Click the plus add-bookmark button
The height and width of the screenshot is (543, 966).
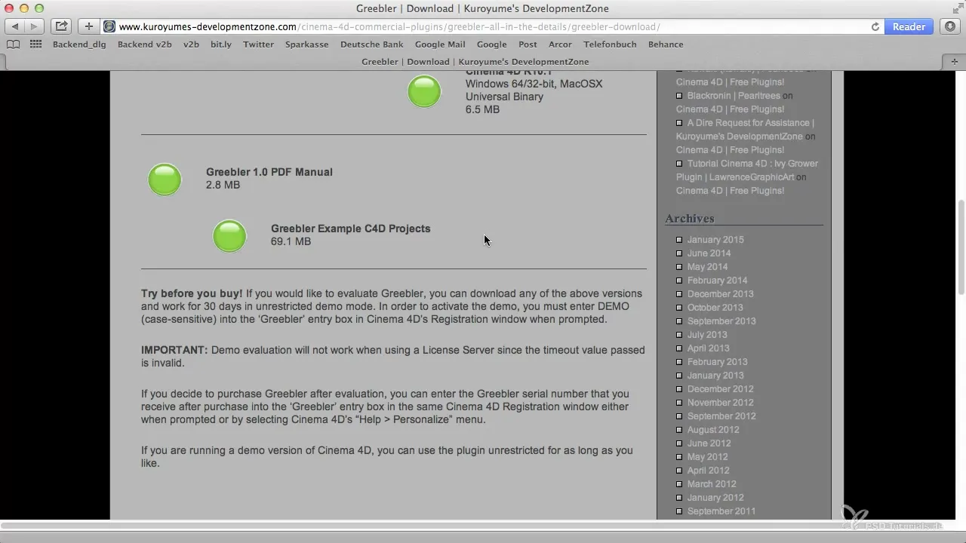click(x=88, y=26)
